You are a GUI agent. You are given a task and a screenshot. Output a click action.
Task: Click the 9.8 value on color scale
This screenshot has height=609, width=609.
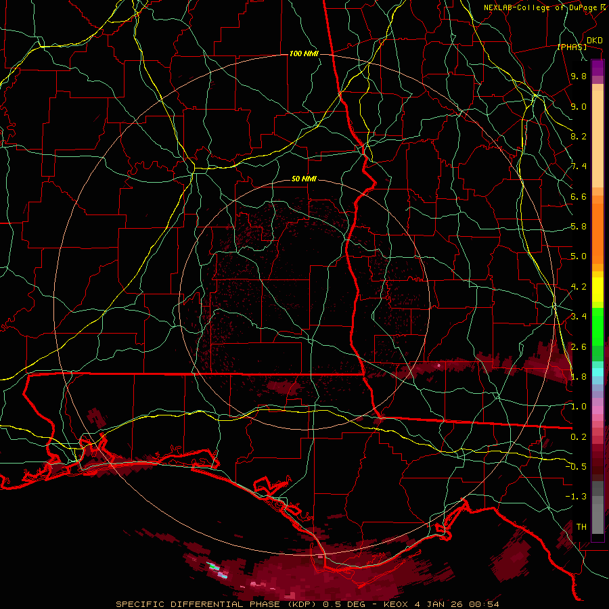click(x=579, y=76)
